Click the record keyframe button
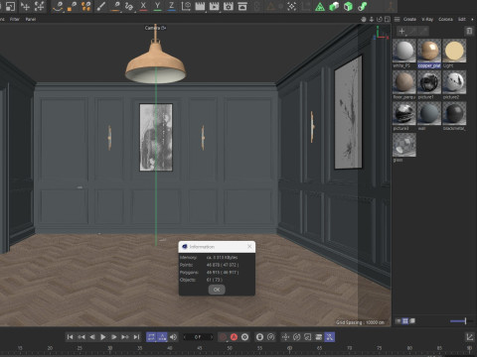Screen dimensions: 477x357 click(223, 337)
